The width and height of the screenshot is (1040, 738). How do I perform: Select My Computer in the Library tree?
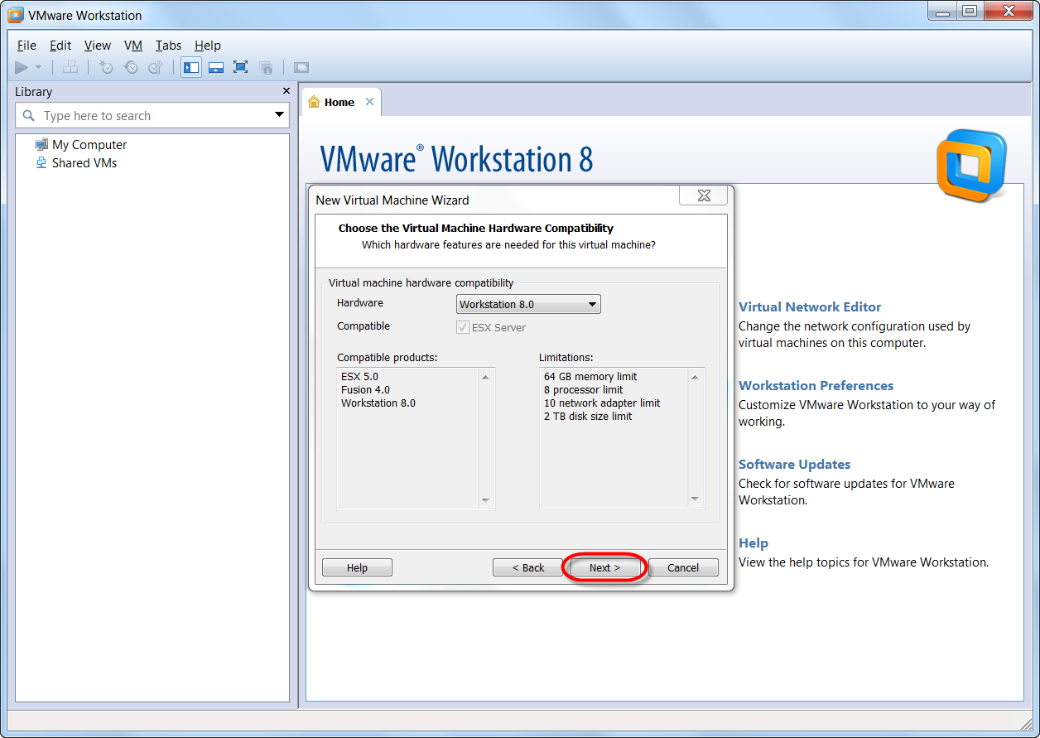point(89,144)
